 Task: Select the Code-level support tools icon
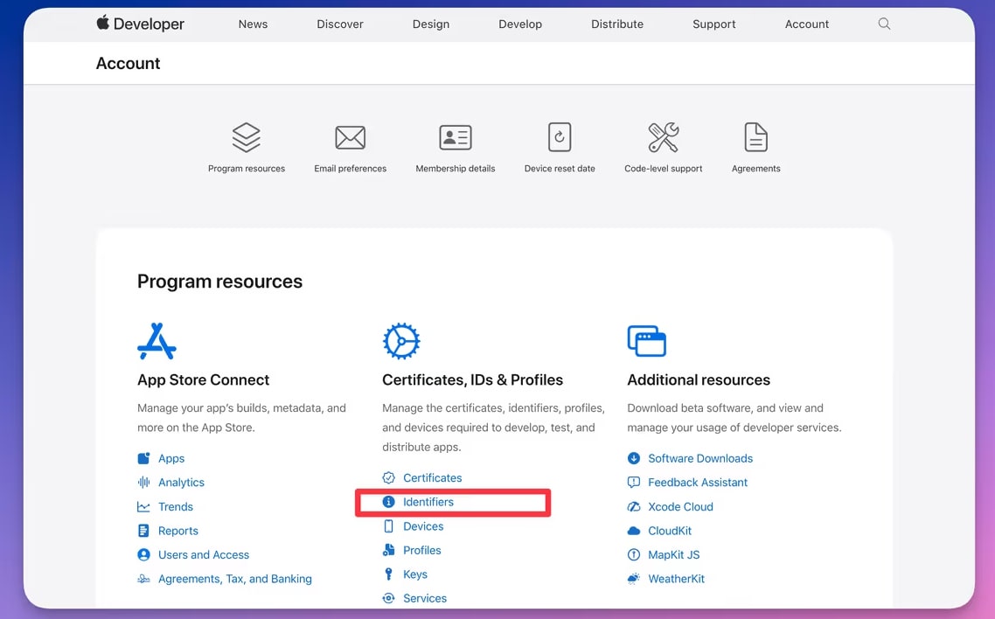point(663,137)
